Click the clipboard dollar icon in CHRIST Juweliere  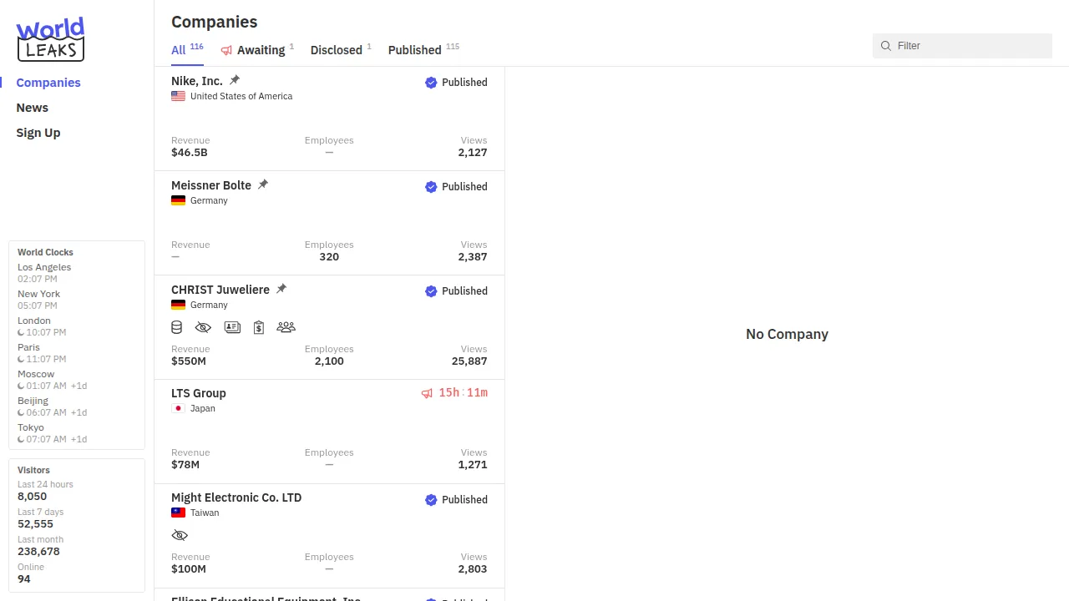point(259,327)
